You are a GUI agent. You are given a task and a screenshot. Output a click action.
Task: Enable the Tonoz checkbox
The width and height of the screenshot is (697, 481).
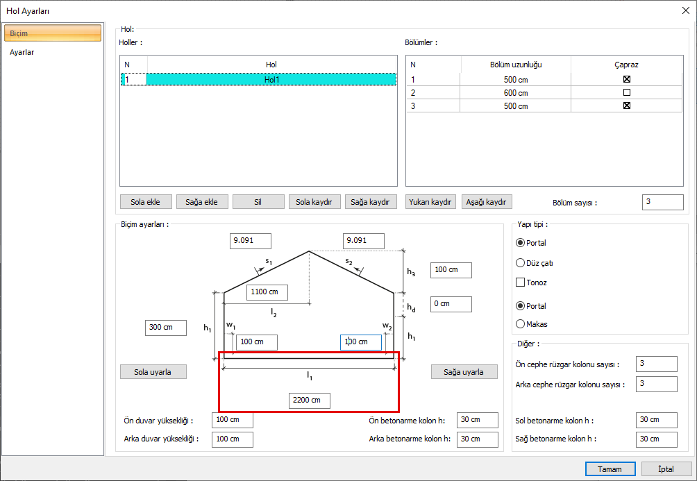coord(520,282)
